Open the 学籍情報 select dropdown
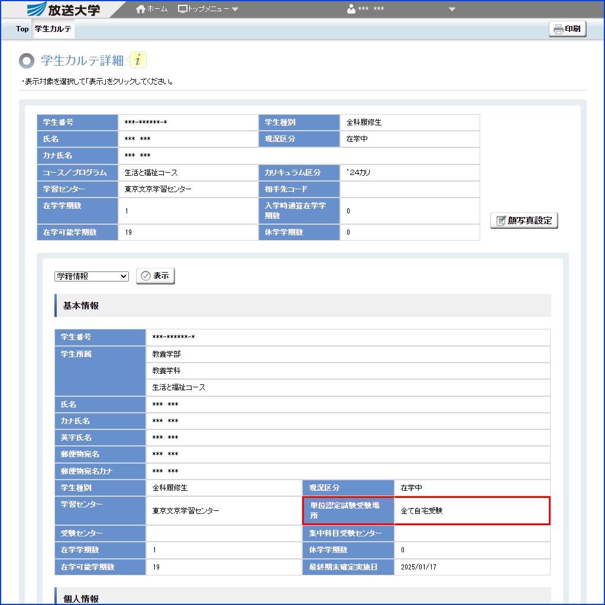605x605 pixels. pyautogui.click(x=91, y=276)
